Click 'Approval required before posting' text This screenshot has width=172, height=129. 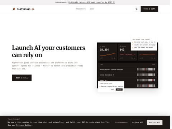point(112,86)
